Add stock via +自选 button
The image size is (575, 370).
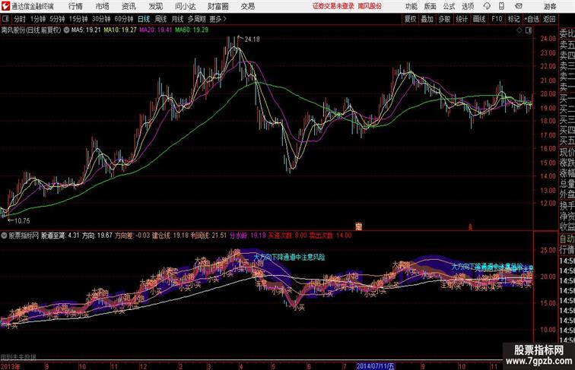point(532,19)
